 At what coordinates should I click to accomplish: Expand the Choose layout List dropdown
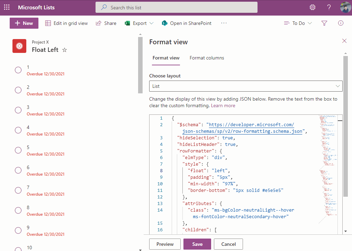pos(246,86)
